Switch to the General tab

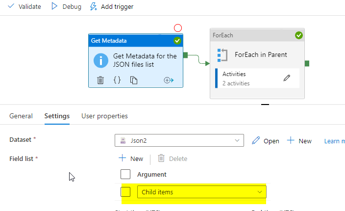(x=21, y=116)
